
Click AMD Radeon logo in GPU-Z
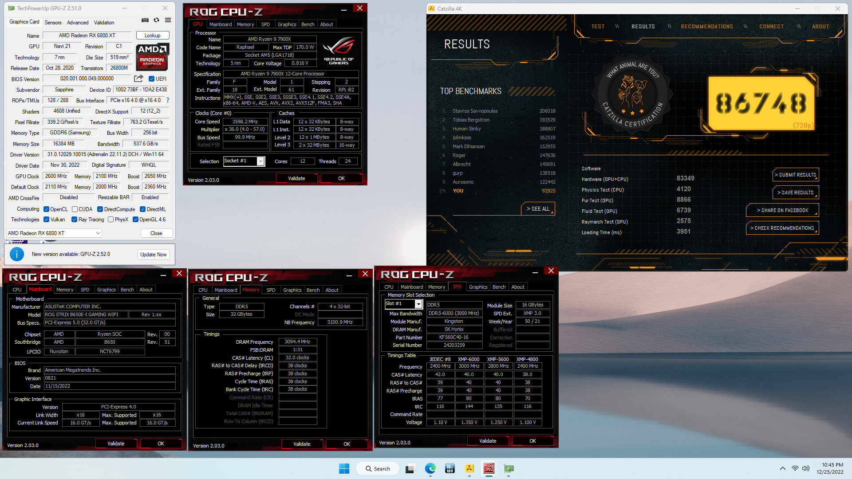pyautogui.click(x=152, y=57)
